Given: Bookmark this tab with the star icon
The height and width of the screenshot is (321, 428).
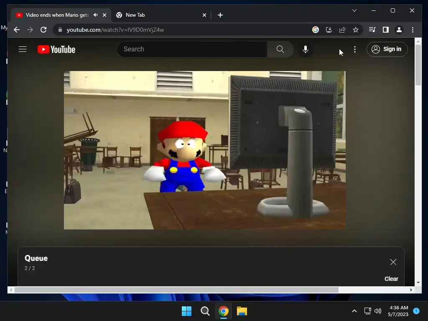Looking at the screenshot, I should [x=355, y=30].
